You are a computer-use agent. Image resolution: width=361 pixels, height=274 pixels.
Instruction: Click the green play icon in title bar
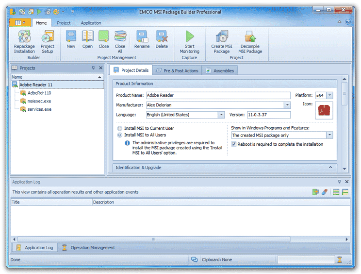click(x=39, y=11)
